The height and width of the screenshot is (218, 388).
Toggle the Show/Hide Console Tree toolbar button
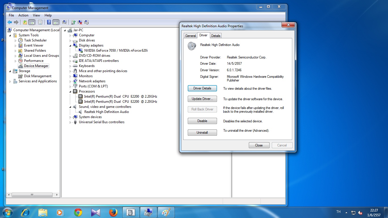tap(32, 22)
